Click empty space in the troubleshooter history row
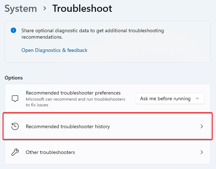 [154, 126]
